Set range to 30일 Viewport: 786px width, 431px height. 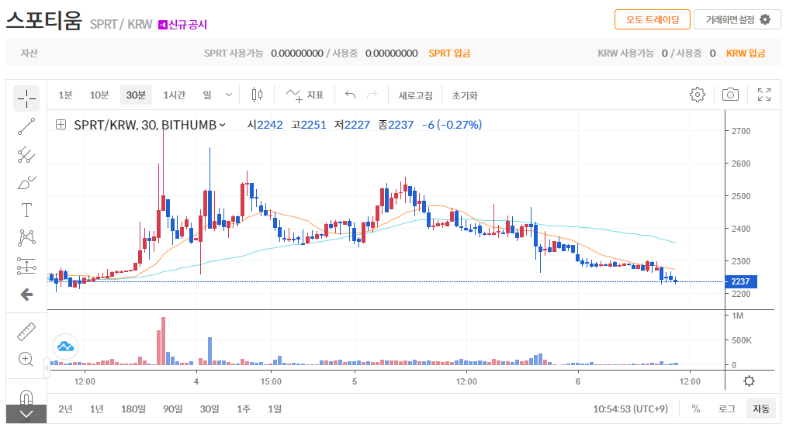coord(209,409)
